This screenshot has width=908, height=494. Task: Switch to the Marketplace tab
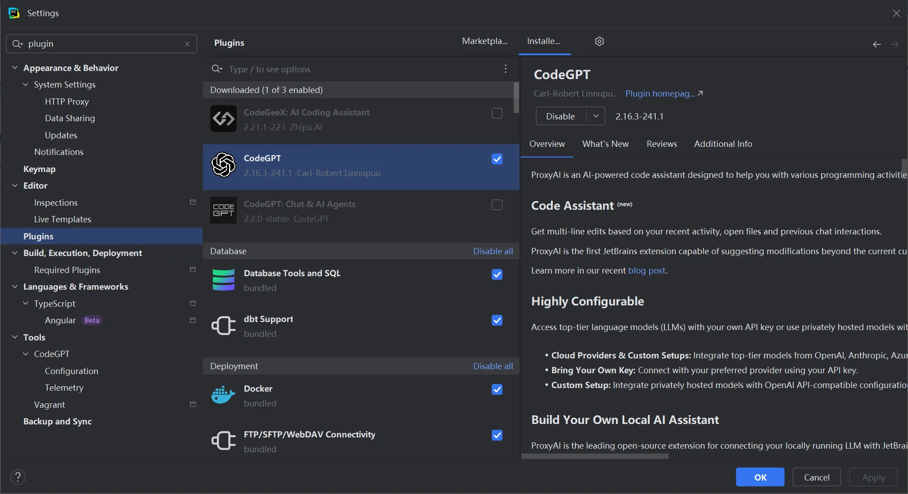tap(485, 41)
